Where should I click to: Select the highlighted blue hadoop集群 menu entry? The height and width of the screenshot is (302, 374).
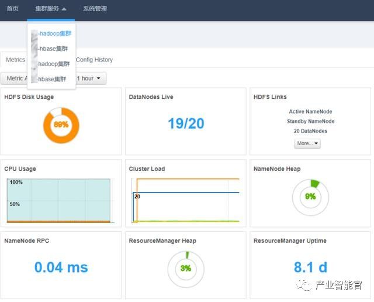point(55,33)
